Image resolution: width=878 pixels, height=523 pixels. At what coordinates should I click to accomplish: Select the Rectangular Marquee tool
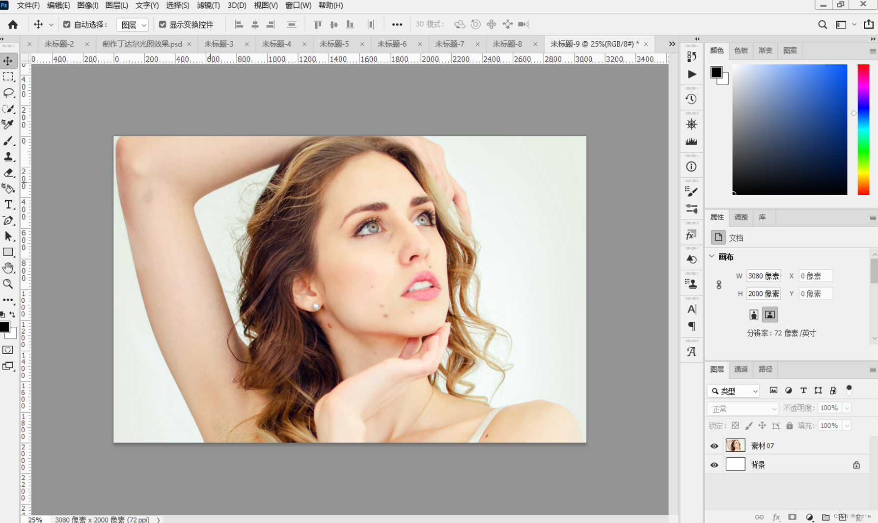click(8, 77)
